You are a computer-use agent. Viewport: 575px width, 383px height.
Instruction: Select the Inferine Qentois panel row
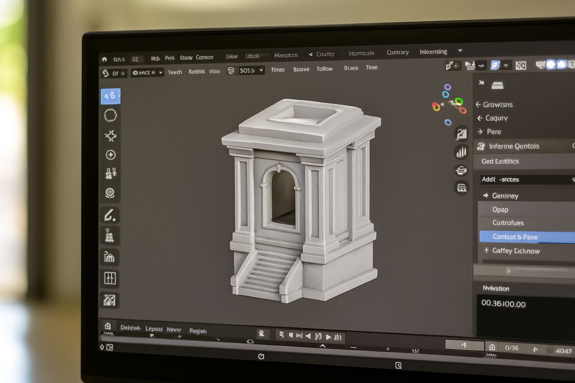tap(515, 146)
